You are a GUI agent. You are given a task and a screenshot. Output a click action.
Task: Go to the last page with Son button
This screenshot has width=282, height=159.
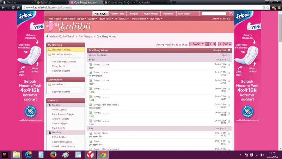227,44
